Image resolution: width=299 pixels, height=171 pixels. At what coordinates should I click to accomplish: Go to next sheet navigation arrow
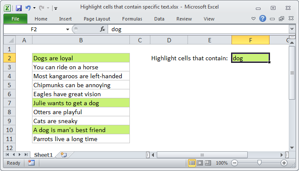coord(20,154)
